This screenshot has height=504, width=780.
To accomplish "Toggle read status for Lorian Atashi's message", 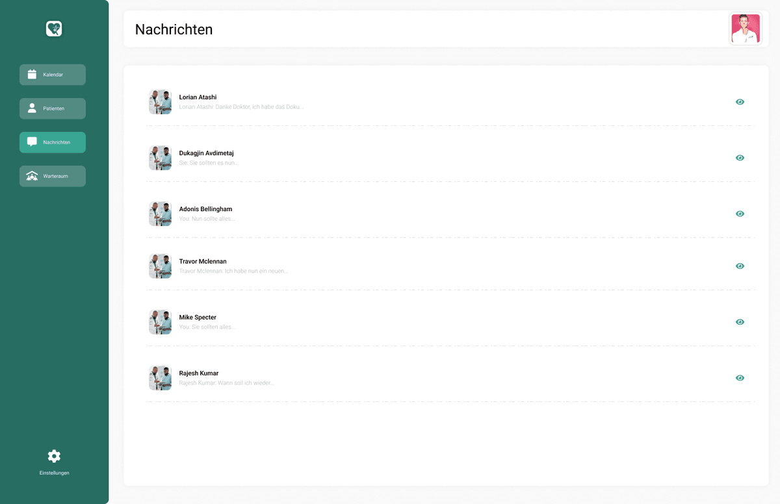I will pyautogui.click(x=740, y=102).
